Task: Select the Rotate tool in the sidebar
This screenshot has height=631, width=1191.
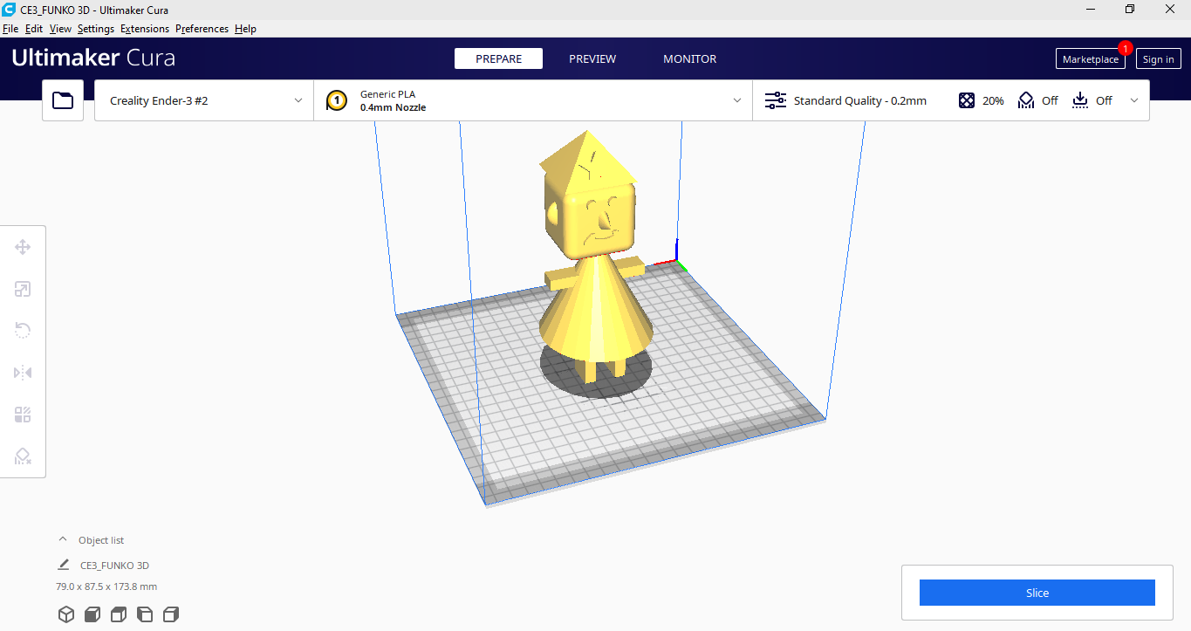Action: 23,331
